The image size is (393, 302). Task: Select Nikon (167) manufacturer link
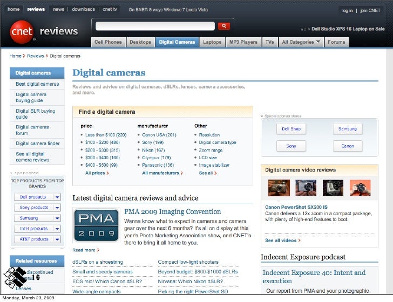tap(153, 150)
